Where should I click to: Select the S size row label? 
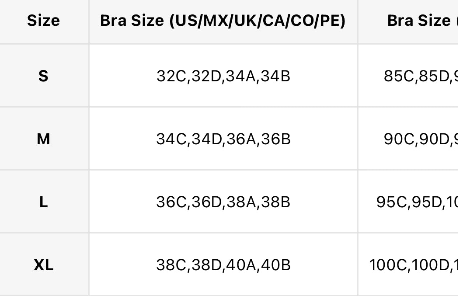click(43, 76)
